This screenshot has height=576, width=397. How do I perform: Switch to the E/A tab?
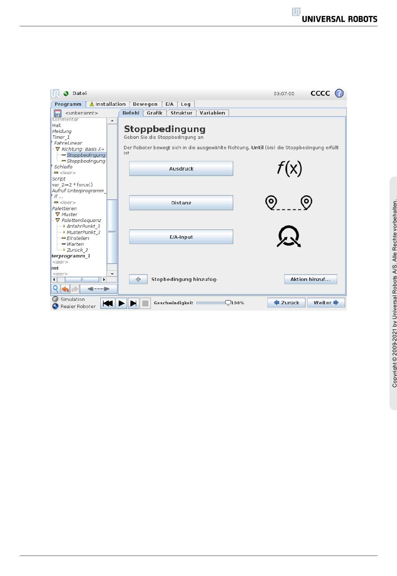point(169,104)
